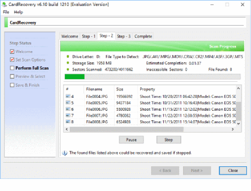Click the green bullet next to Sectors Scanned
251x191 pixels.
point(68,69)
